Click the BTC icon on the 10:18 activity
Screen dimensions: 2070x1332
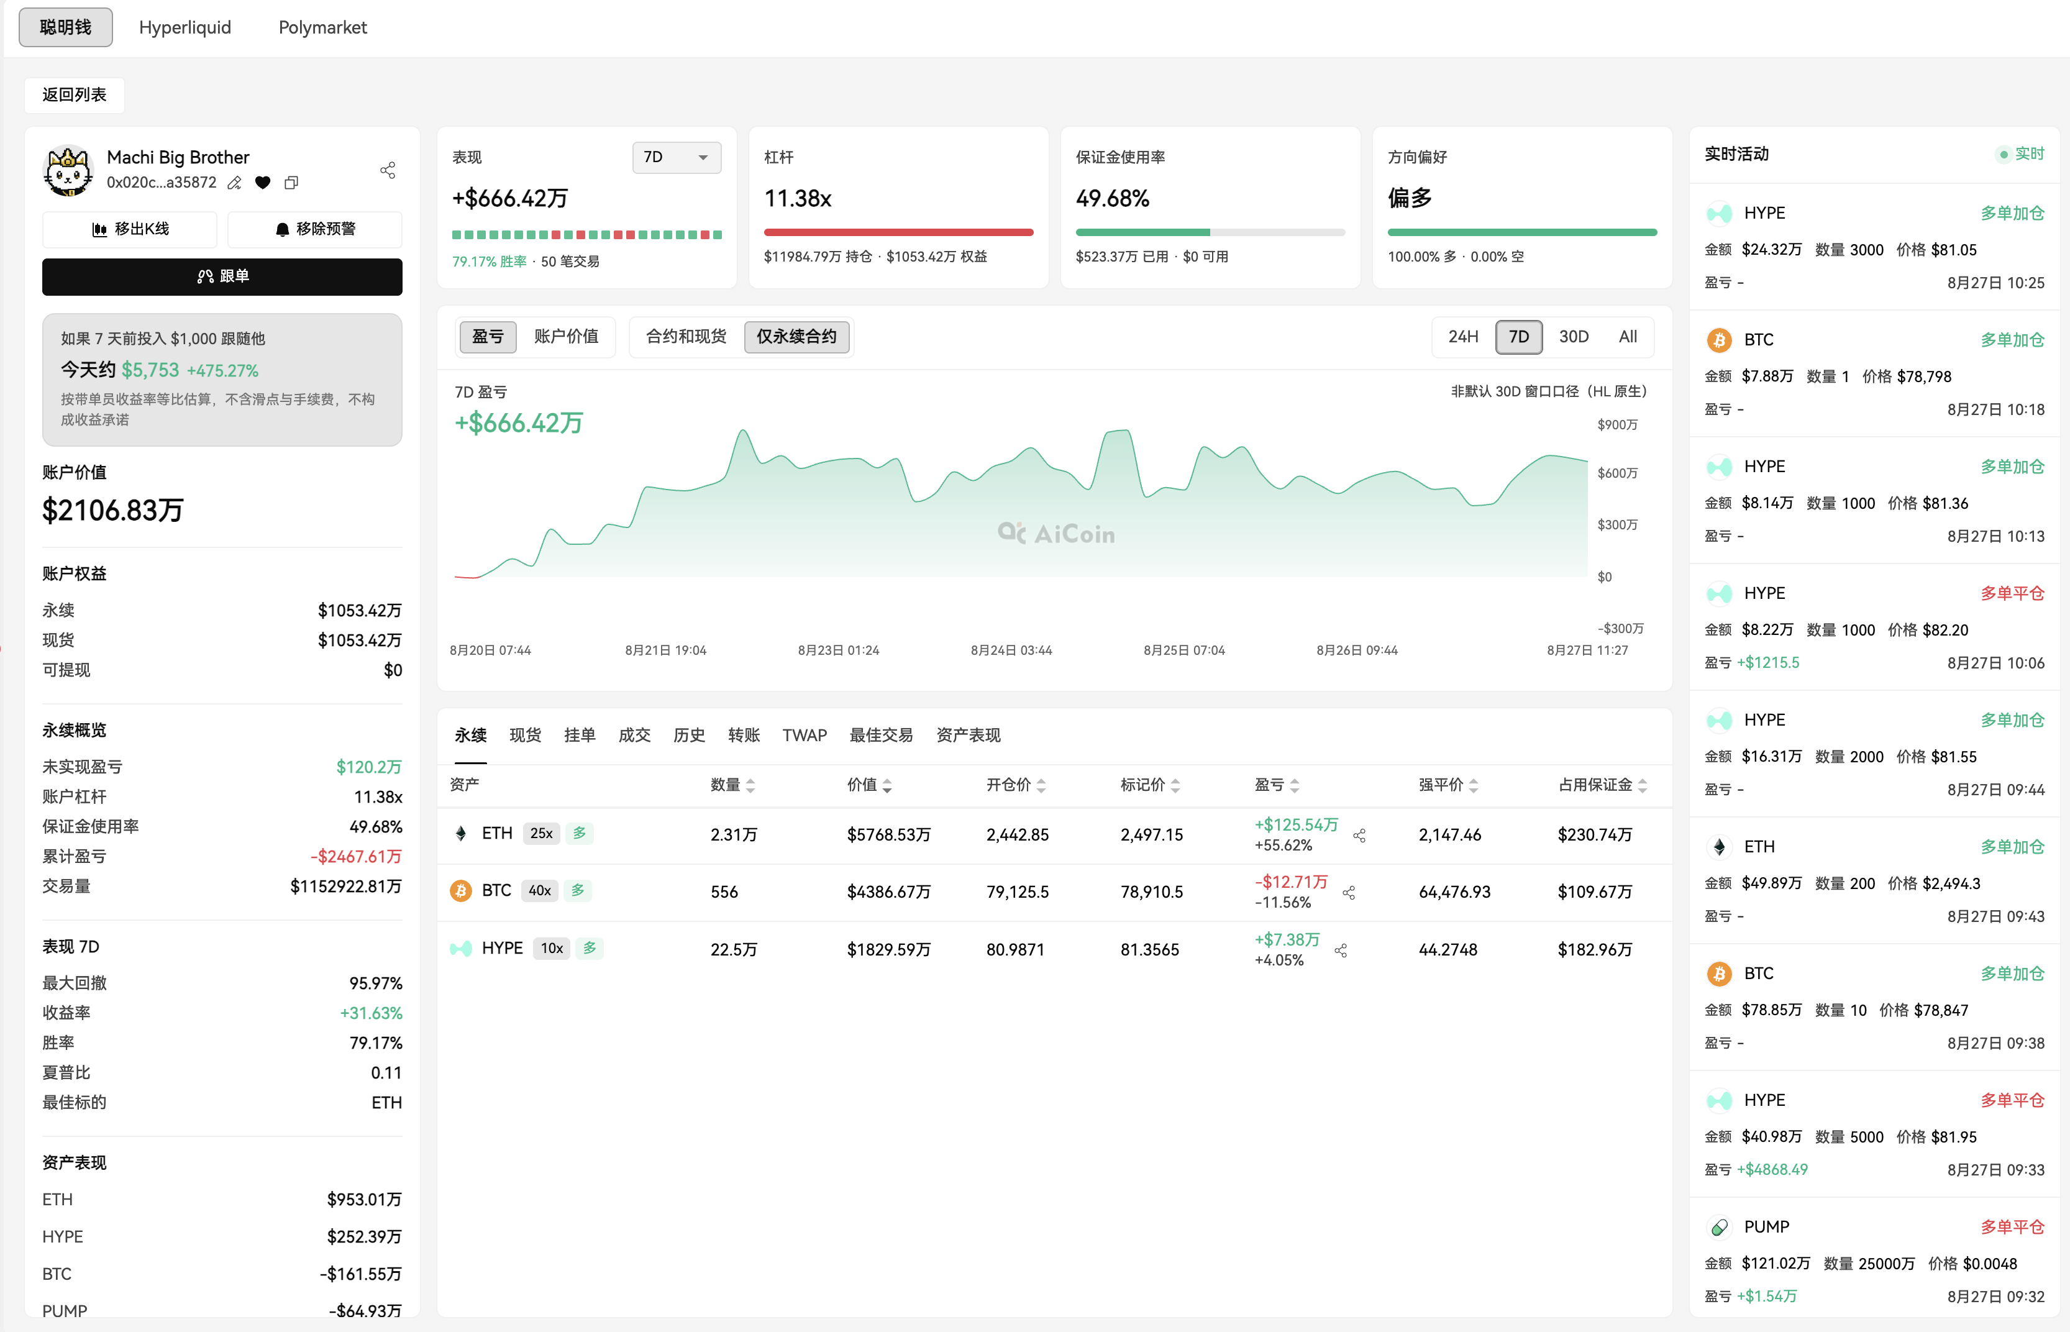pyautogui.click(x=1719, y=340)
